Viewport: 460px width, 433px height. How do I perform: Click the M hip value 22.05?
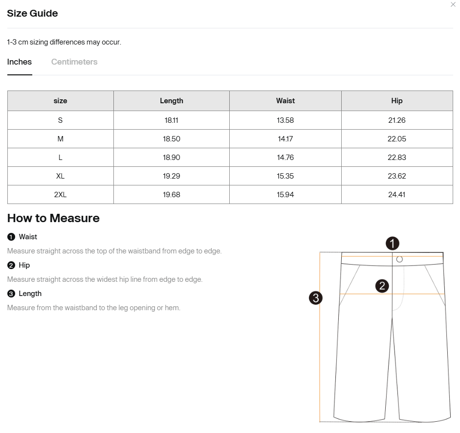pyautogui.click(x=397, y=139)
